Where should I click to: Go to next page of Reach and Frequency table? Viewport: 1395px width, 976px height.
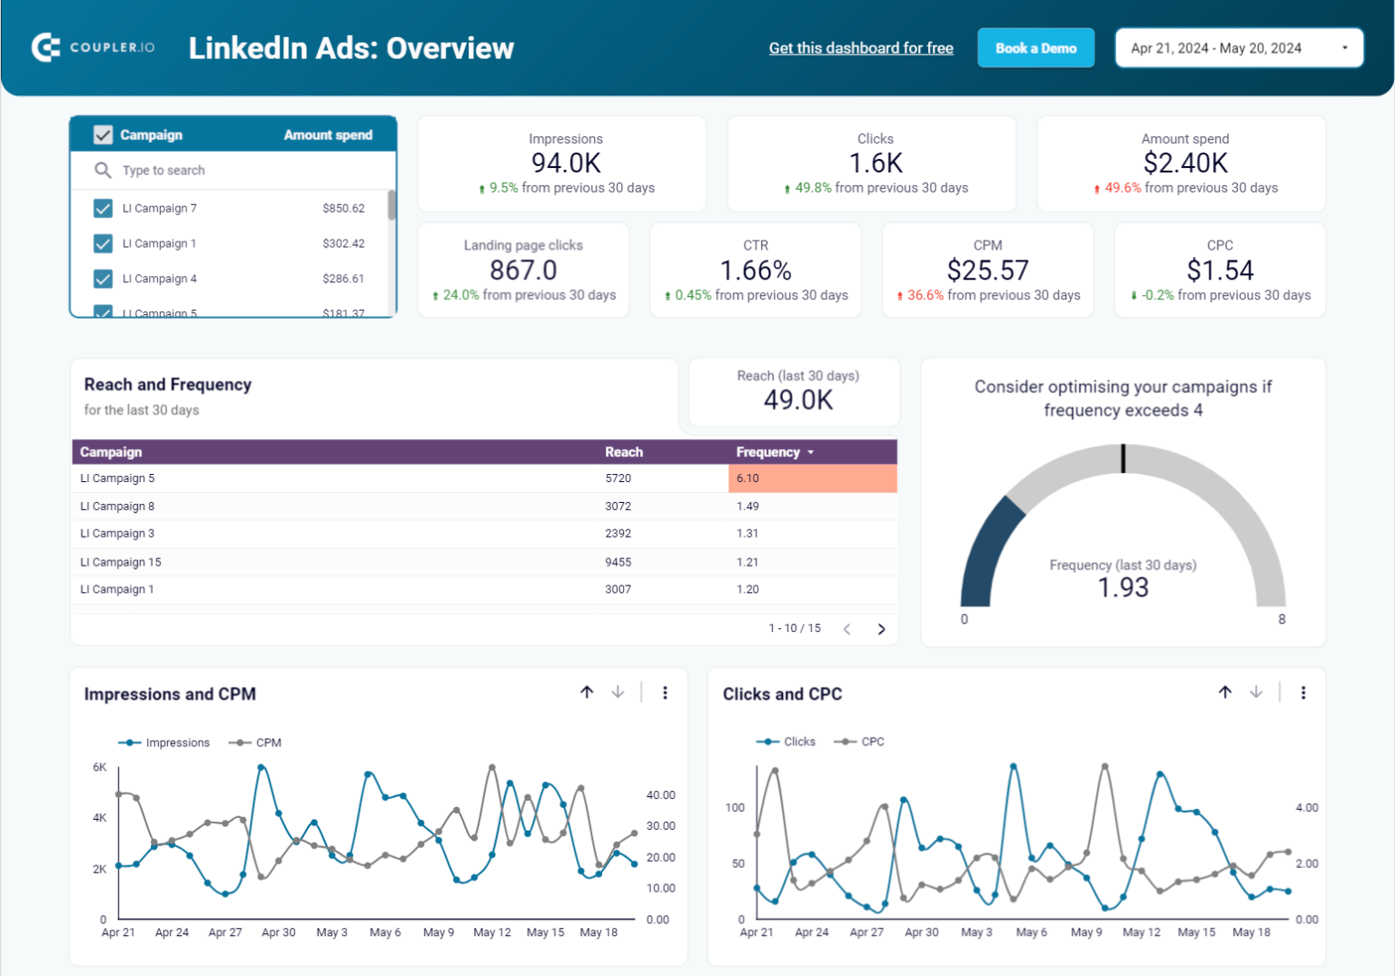click(x=881, y=628)
